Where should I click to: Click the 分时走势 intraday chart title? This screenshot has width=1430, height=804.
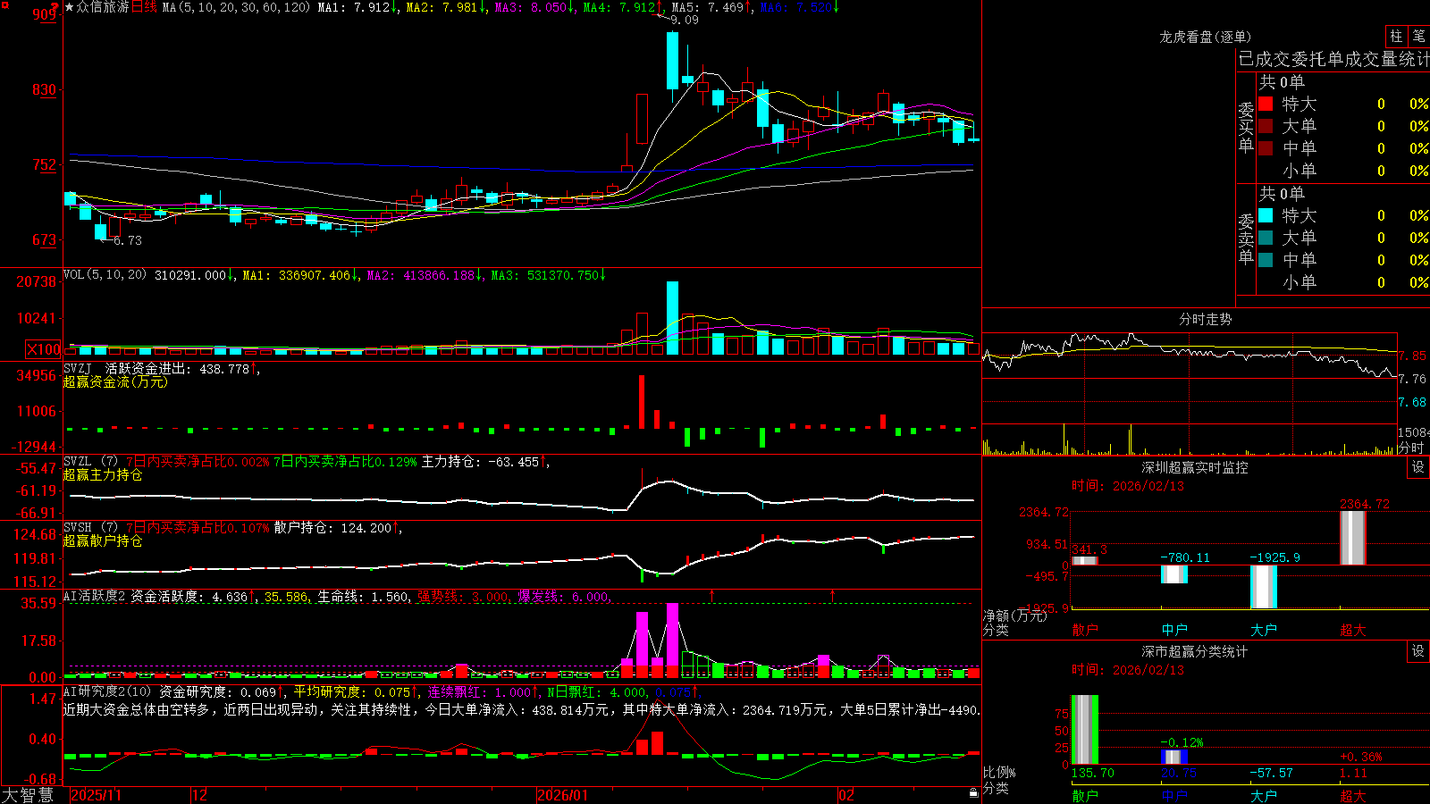pos(1205,319)
